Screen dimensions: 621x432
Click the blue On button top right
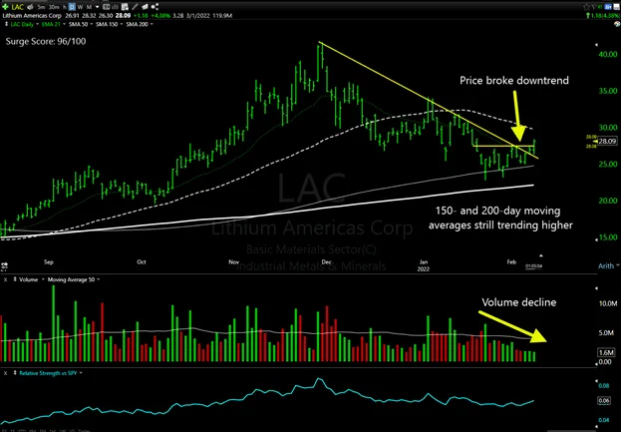click(x=608, y=7)
